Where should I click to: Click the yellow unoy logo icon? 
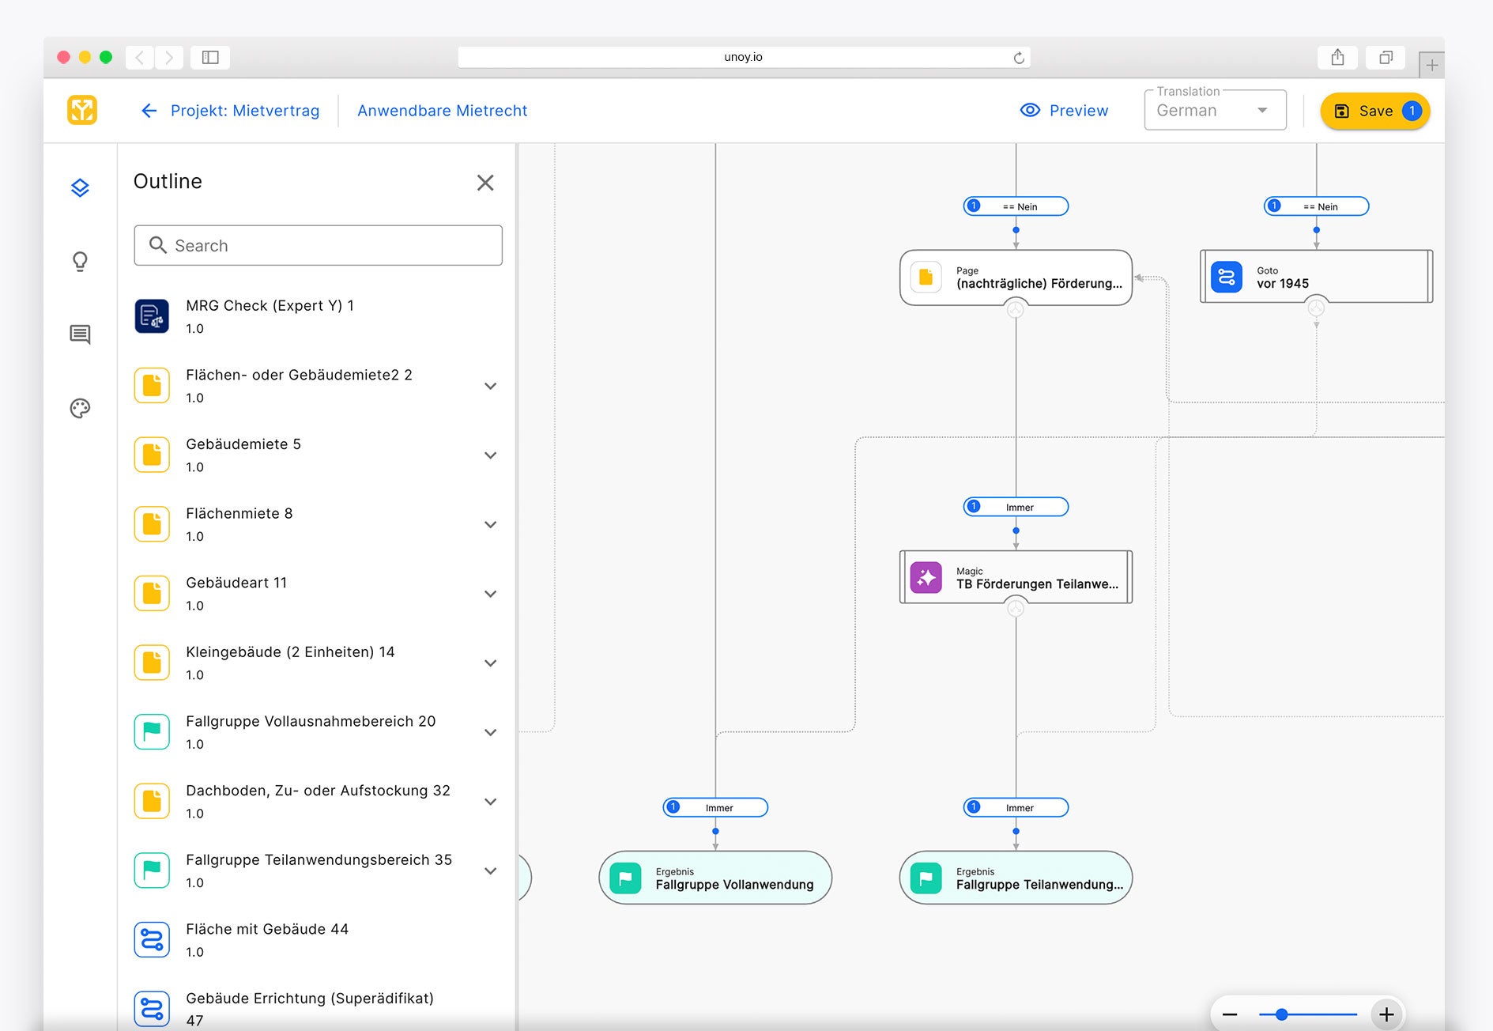(82, 111)
